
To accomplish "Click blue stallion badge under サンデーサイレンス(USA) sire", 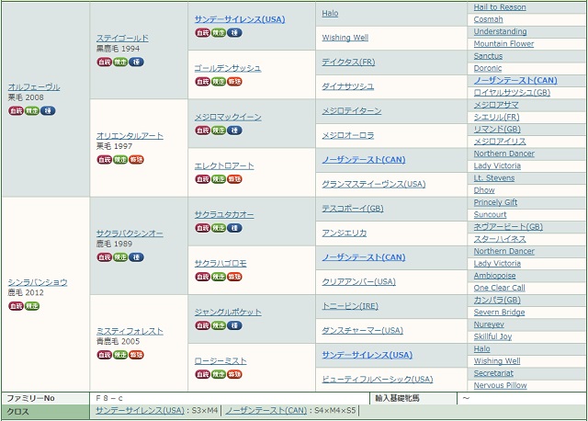I will (x=234, y=33).
